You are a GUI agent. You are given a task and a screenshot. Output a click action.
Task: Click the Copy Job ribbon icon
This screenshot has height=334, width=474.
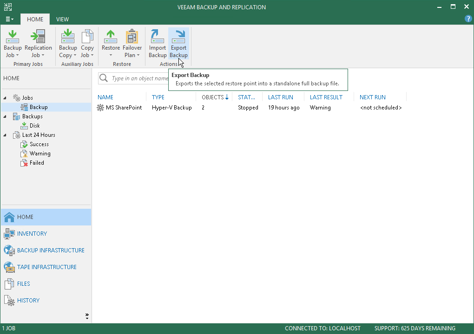[87, 37]
